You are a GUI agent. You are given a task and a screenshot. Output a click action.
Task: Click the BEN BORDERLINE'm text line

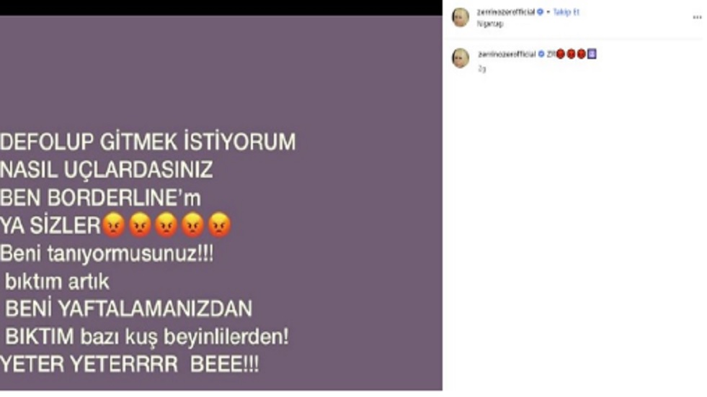pyautogui.click(x=100, y=198)
